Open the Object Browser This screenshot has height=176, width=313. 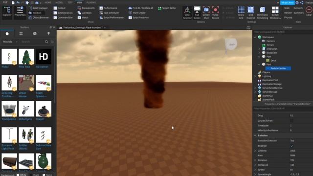click(x=39, y=18)
